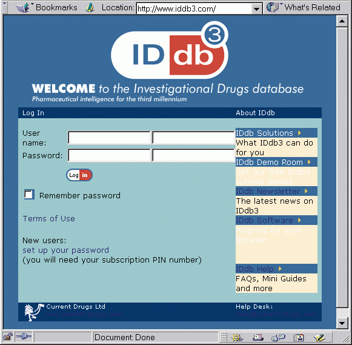Open the What's Related icon
Image resolution: width=352 pixels, height=345 pixels.
273,7
